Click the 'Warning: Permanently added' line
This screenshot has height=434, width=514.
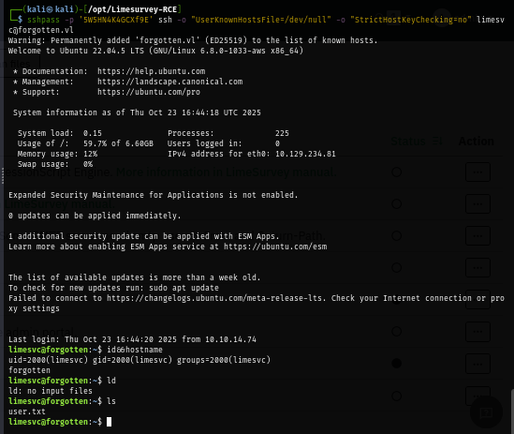coord(193,40)
